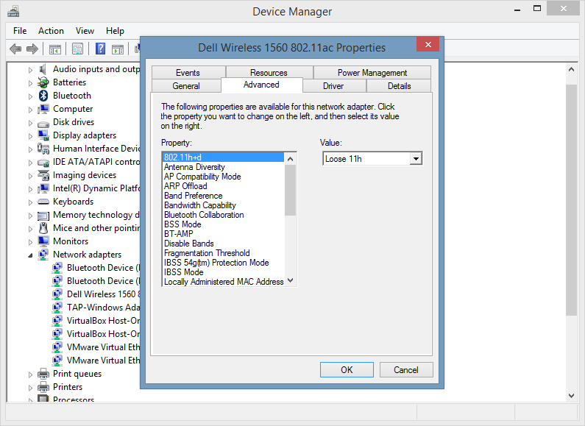Click the Property list scroll-up arrow
The image size is (585, 426).
290,158
